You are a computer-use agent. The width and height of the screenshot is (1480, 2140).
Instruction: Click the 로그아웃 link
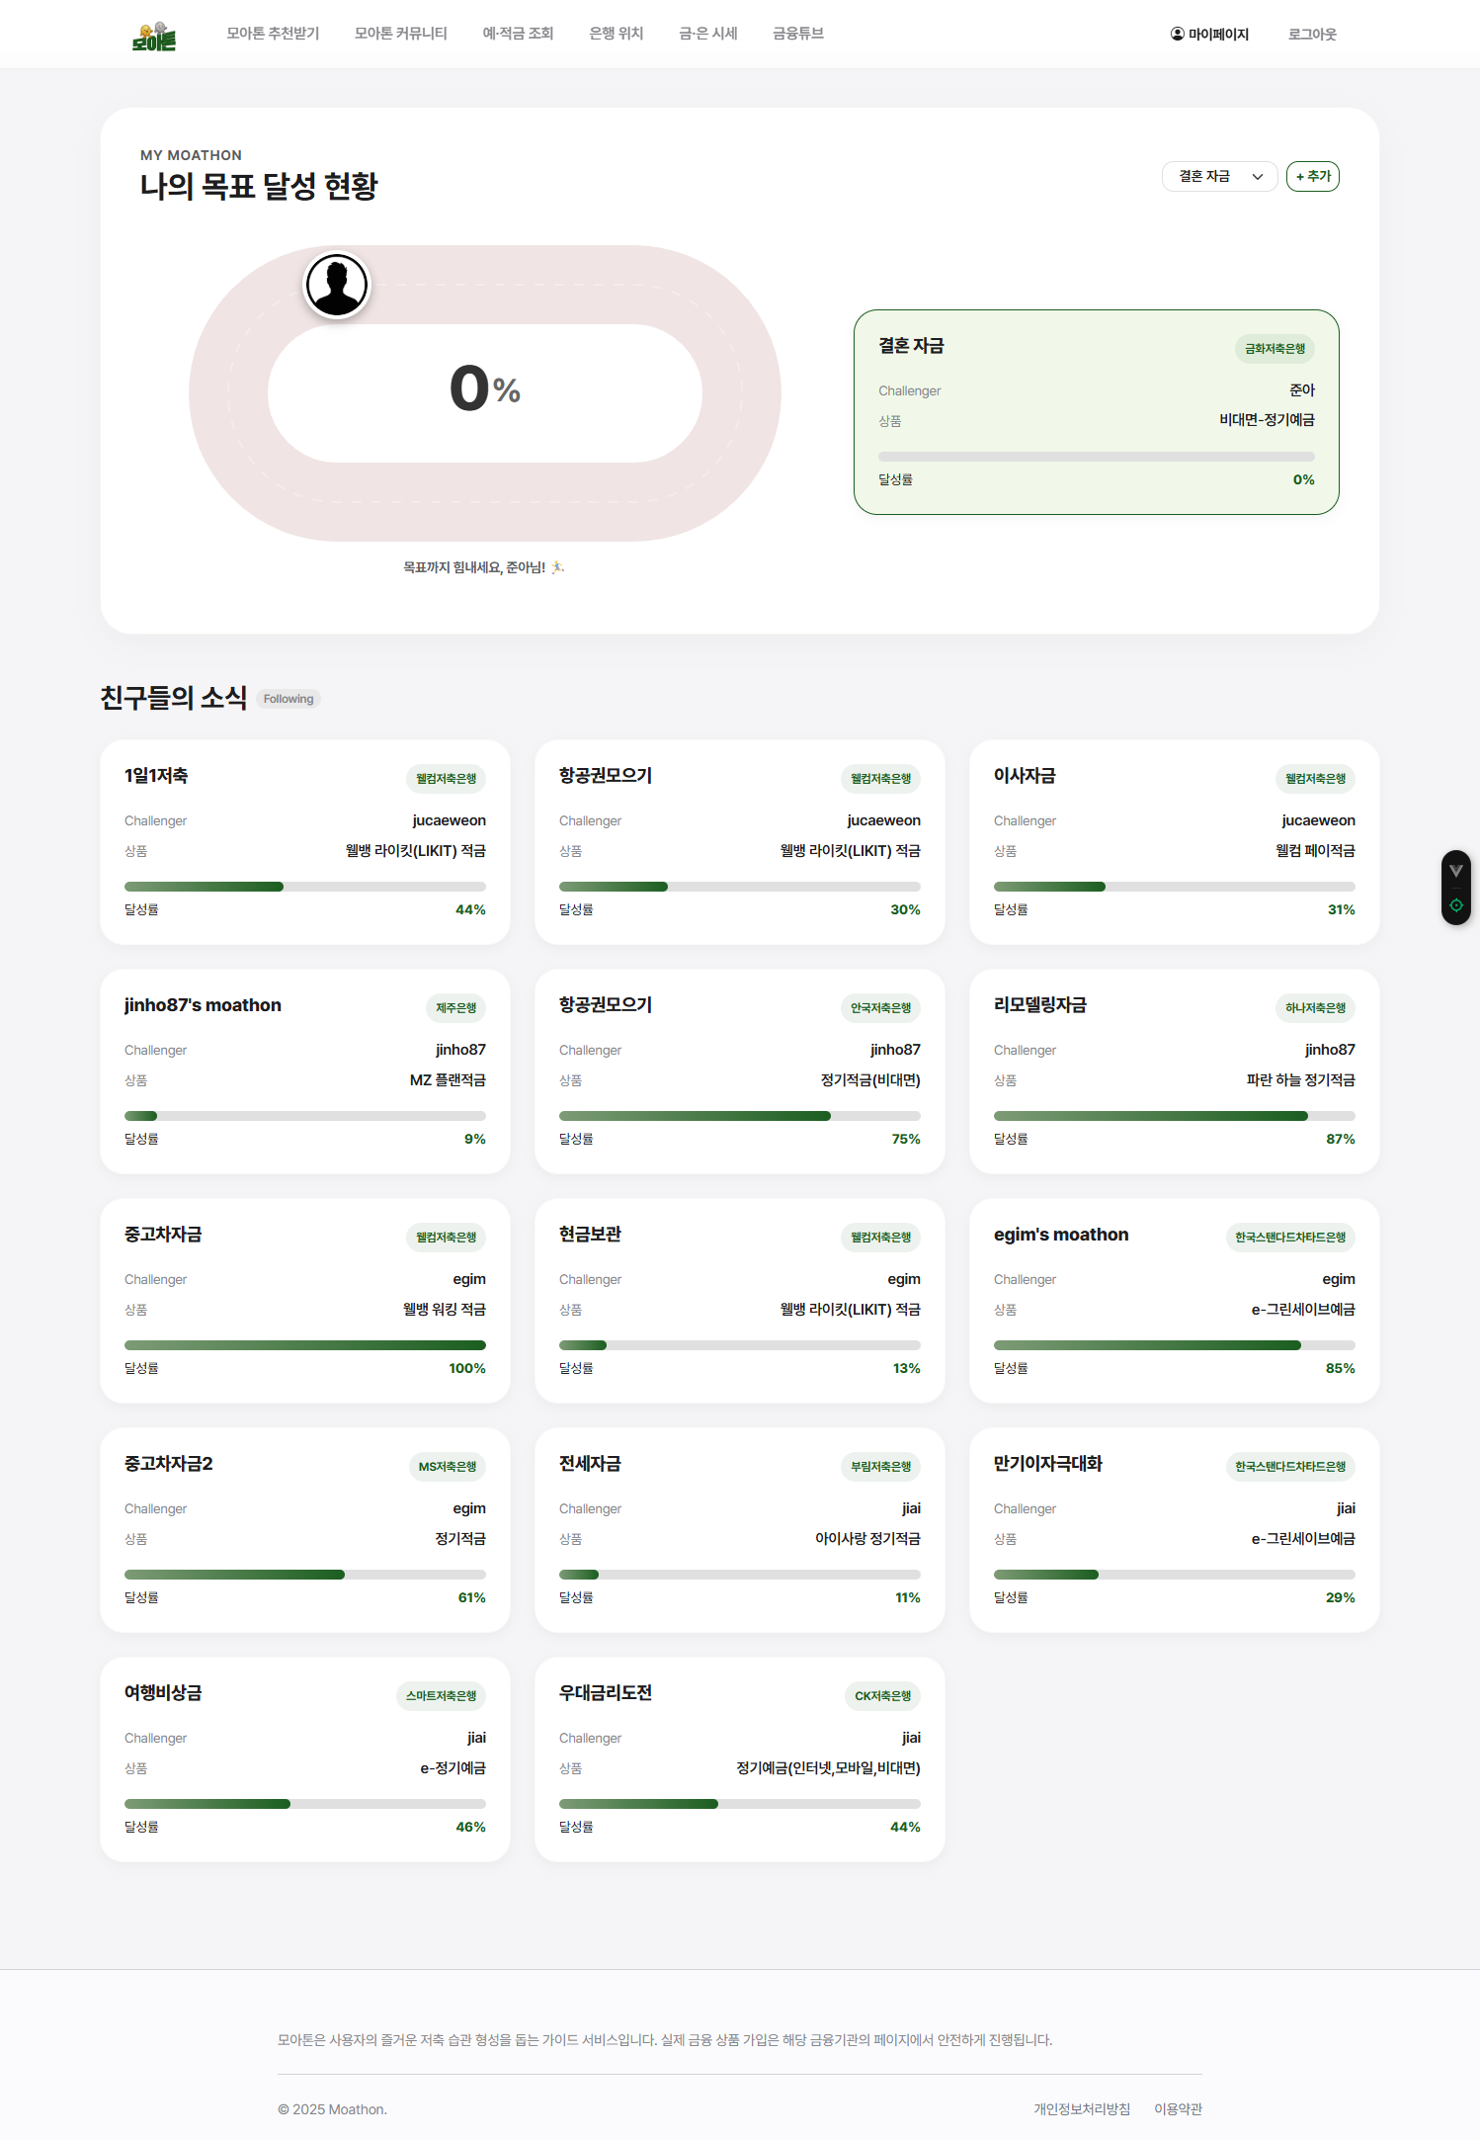click(1311, 35)
